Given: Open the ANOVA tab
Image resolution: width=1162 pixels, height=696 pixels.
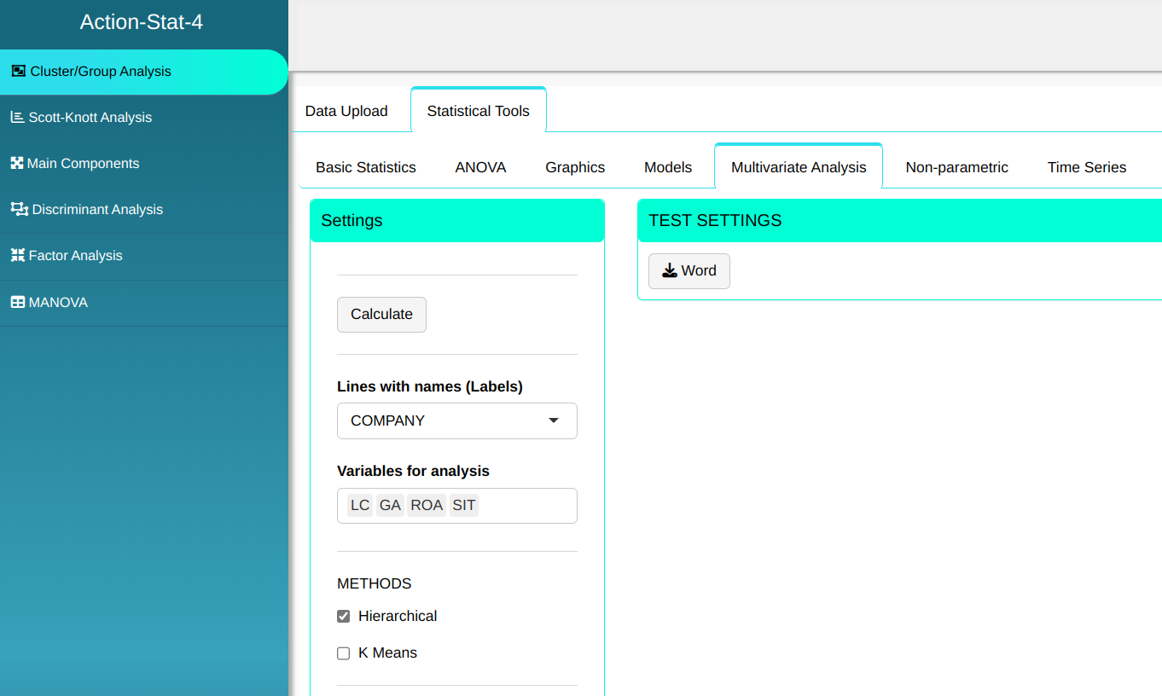Looking at the screenshot, I should 480,168.
